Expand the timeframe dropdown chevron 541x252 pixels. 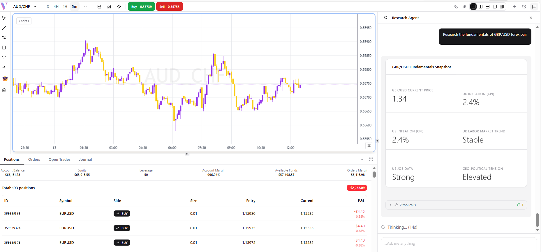point(85,7)
